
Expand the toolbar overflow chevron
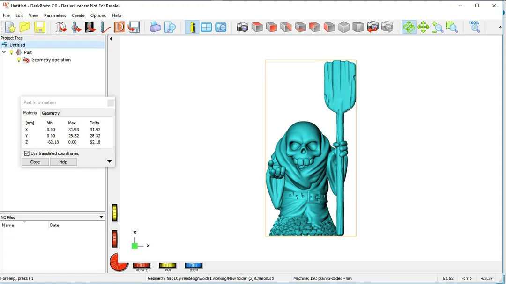[x=500, y=28]
